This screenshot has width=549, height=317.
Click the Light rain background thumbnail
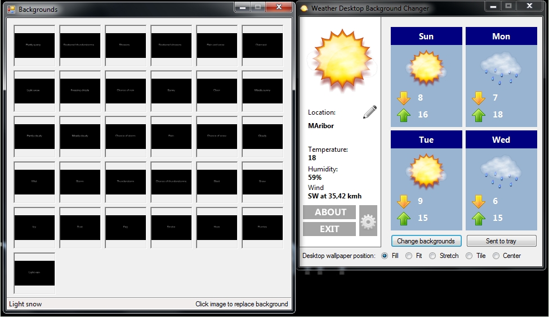coord(34,273)
